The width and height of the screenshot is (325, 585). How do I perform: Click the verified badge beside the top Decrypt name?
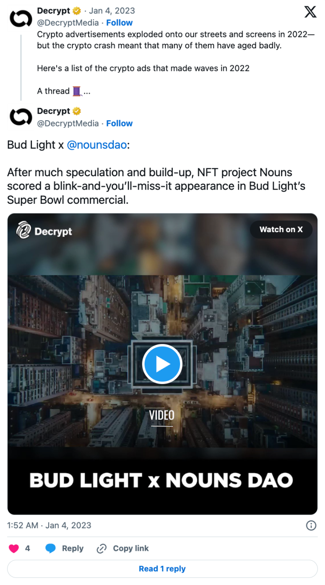point(77,11)
